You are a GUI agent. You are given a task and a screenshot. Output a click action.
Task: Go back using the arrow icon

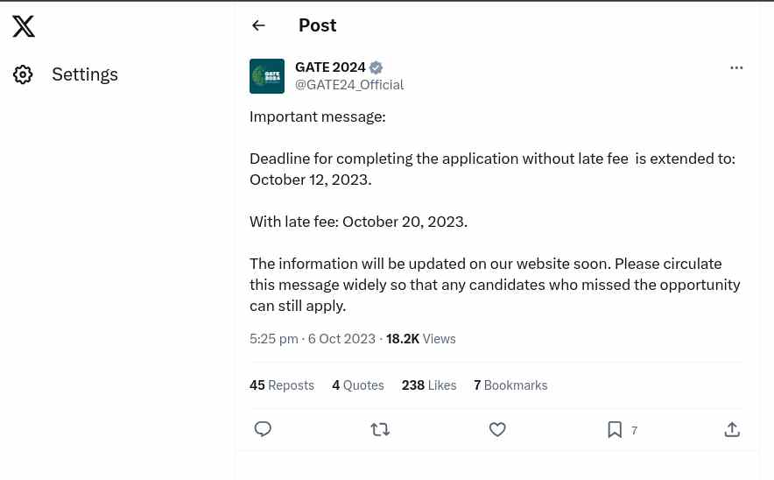pos(258,25)
